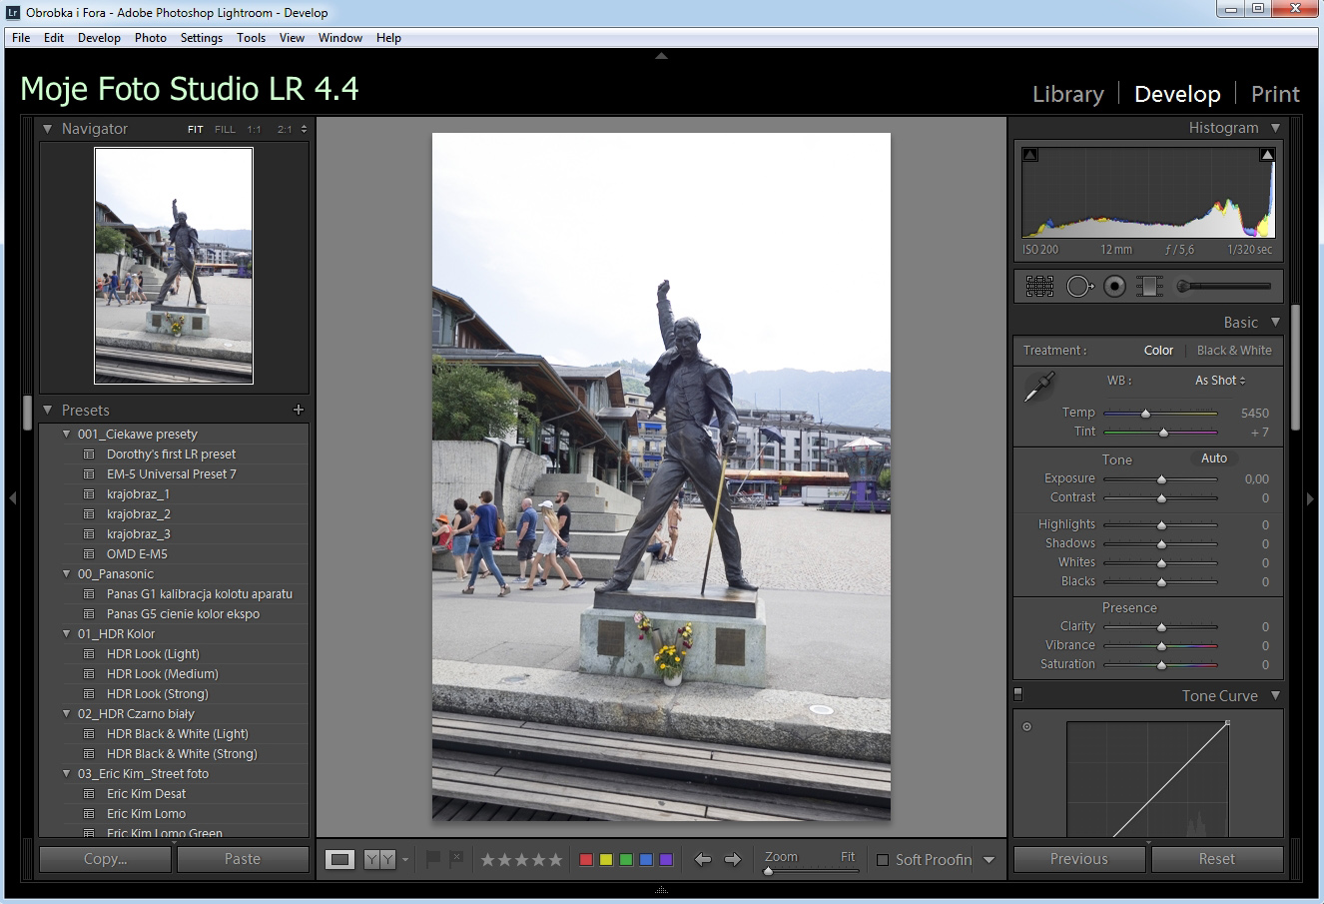Screen dimensions: 1324x904
Task: Go to next photo with right arrow
Action: tap(733, 859)
